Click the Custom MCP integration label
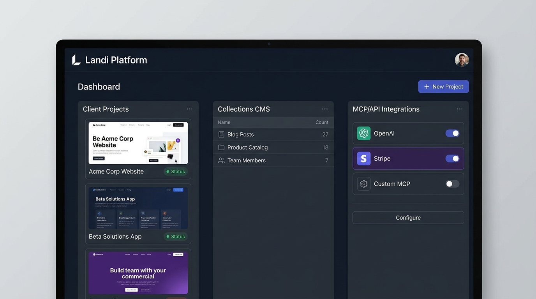The height and width of the screenshot is (299, 536). [x=392, y=184]
